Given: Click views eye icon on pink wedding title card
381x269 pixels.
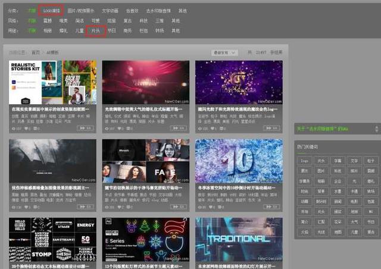Looking at the screenshot, I should click(x=107, y=129).
